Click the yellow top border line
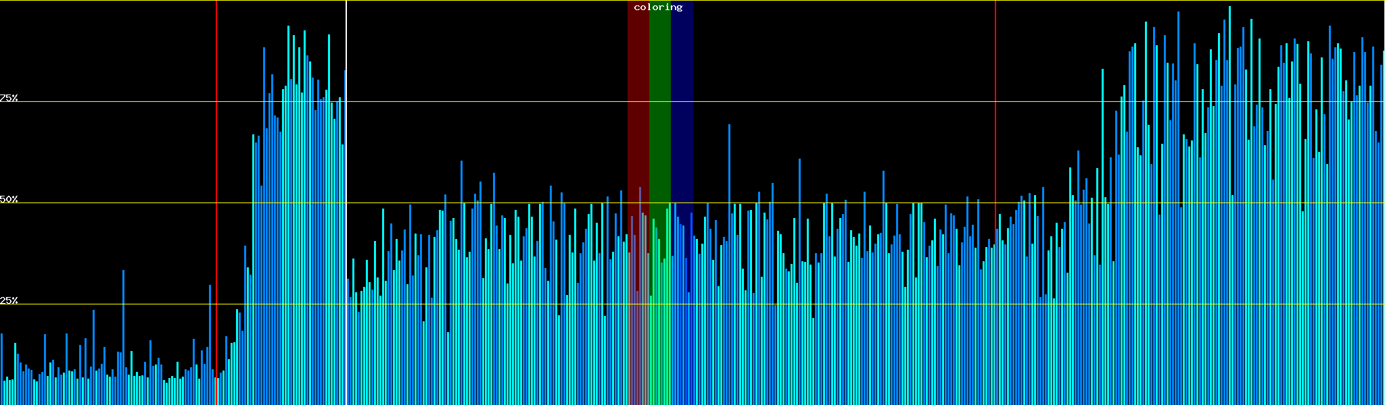1385x405 pixels. tap(812, 1)
